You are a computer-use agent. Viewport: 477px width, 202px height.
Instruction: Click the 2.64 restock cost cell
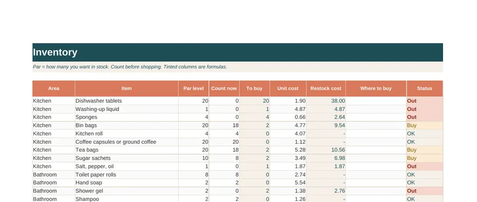tap(326, 117)
